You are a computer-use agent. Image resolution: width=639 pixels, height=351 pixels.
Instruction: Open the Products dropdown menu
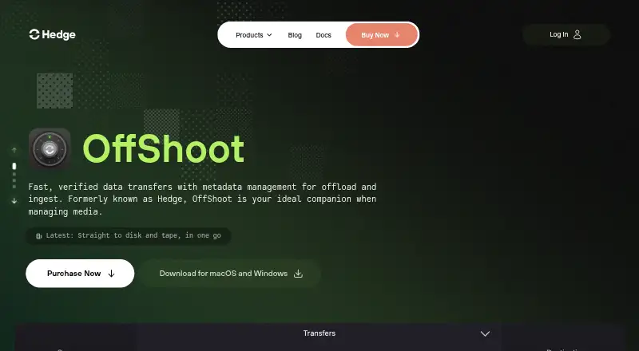click(x=253, y=35)
